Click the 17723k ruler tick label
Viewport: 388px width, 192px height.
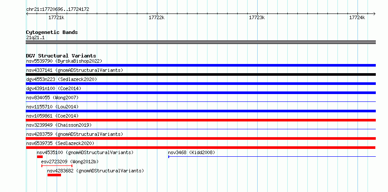257,17
